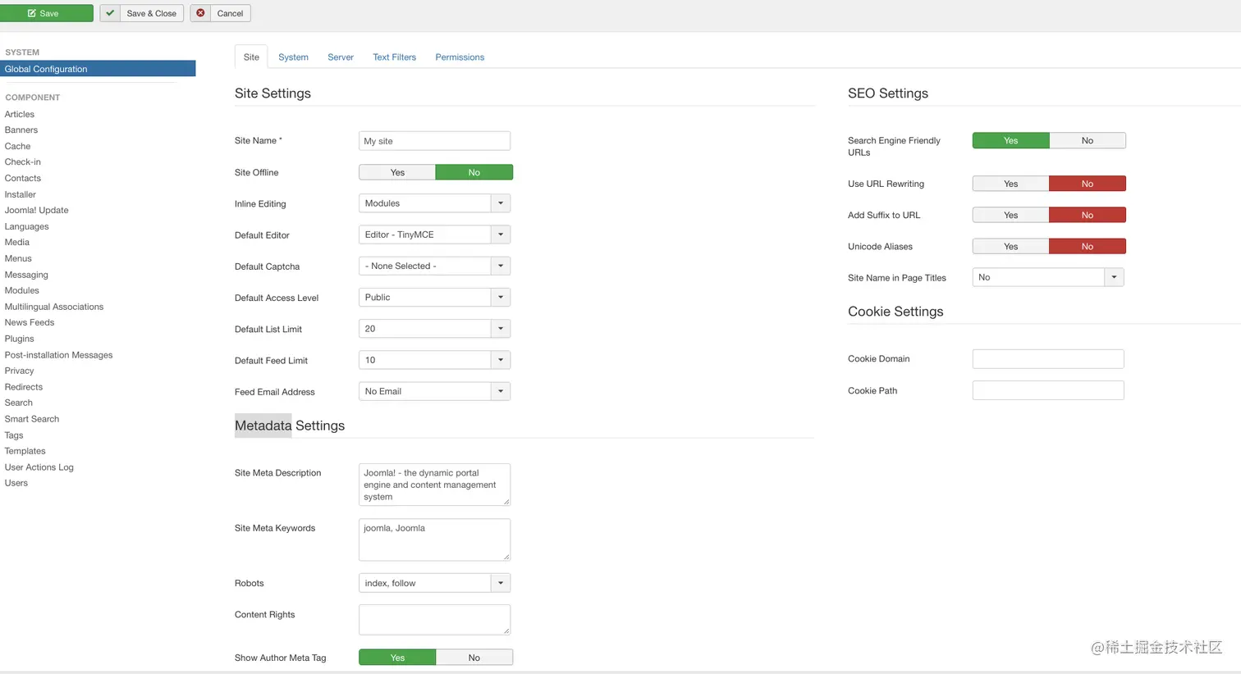This screenshot has width=1241, height=674.
Task: Open the Text Filters tab
Action: point(394,57)
